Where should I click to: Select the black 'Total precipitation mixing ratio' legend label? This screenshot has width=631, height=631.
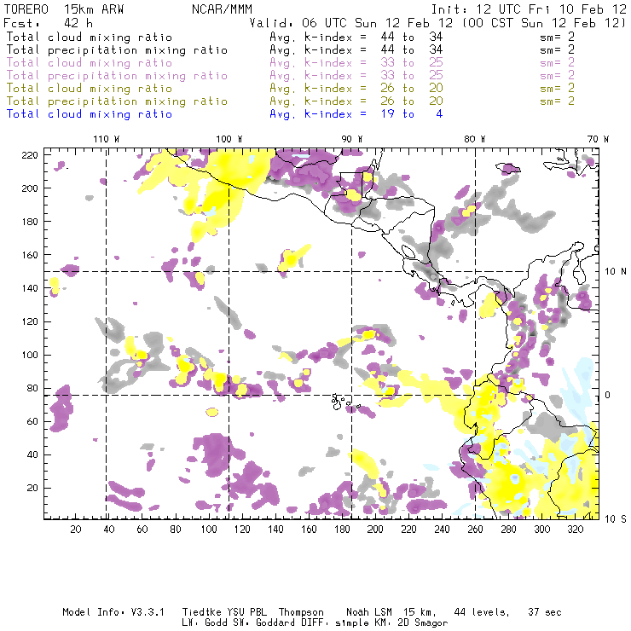point(117,50)
